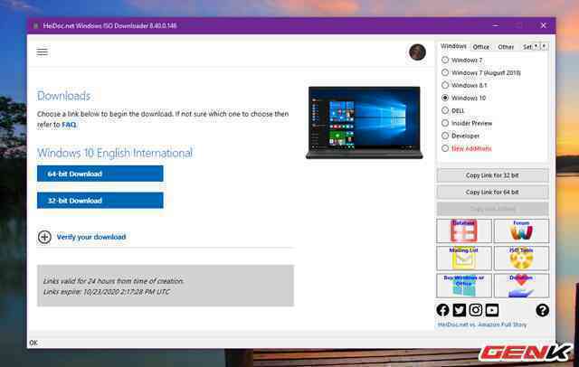Click the links expire date text
This screenshot has height=367, width=579.
point(107,292)
